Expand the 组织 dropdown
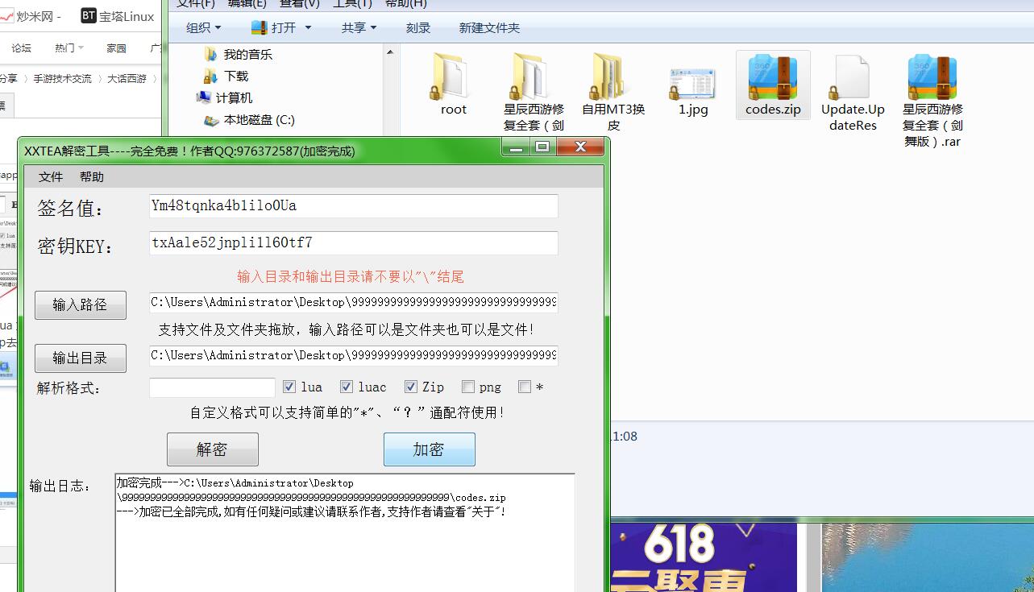Viewport: 1034px width, 592px height. click(202, 27)
